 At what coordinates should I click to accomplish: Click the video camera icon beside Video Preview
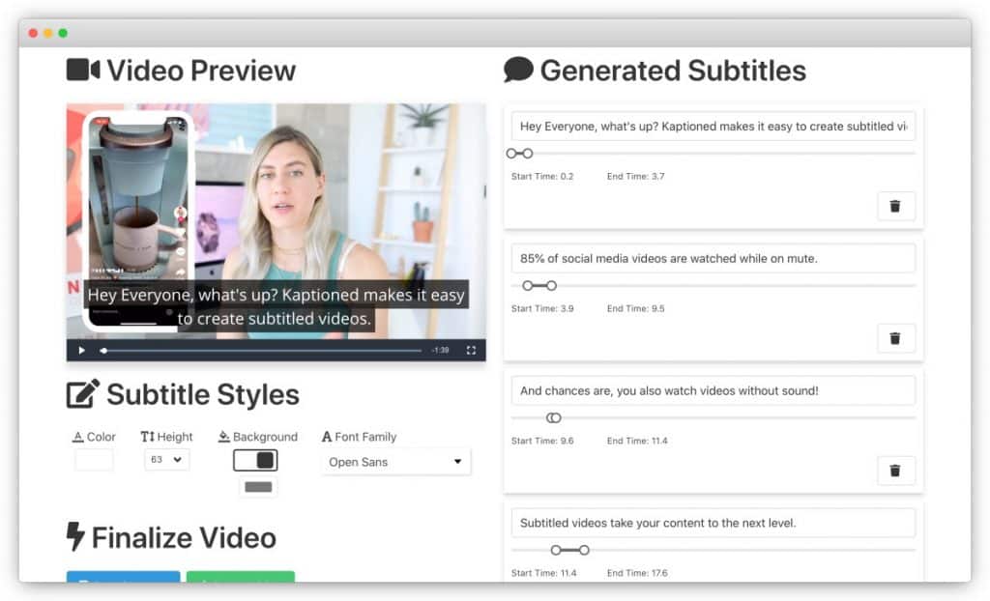pyautogui.click(x=83, y=70)
